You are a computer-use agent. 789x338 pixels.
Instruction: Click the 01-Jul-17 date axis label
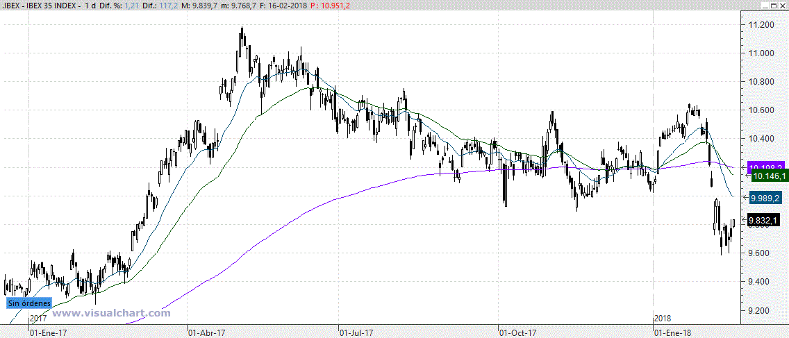356,332
